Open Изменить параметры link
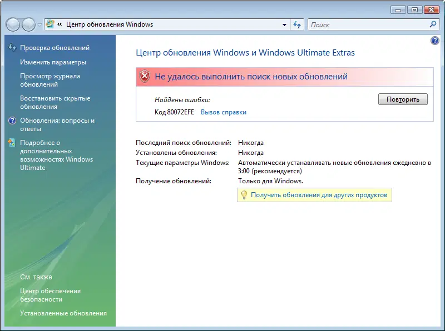 (x=53, y=62)
